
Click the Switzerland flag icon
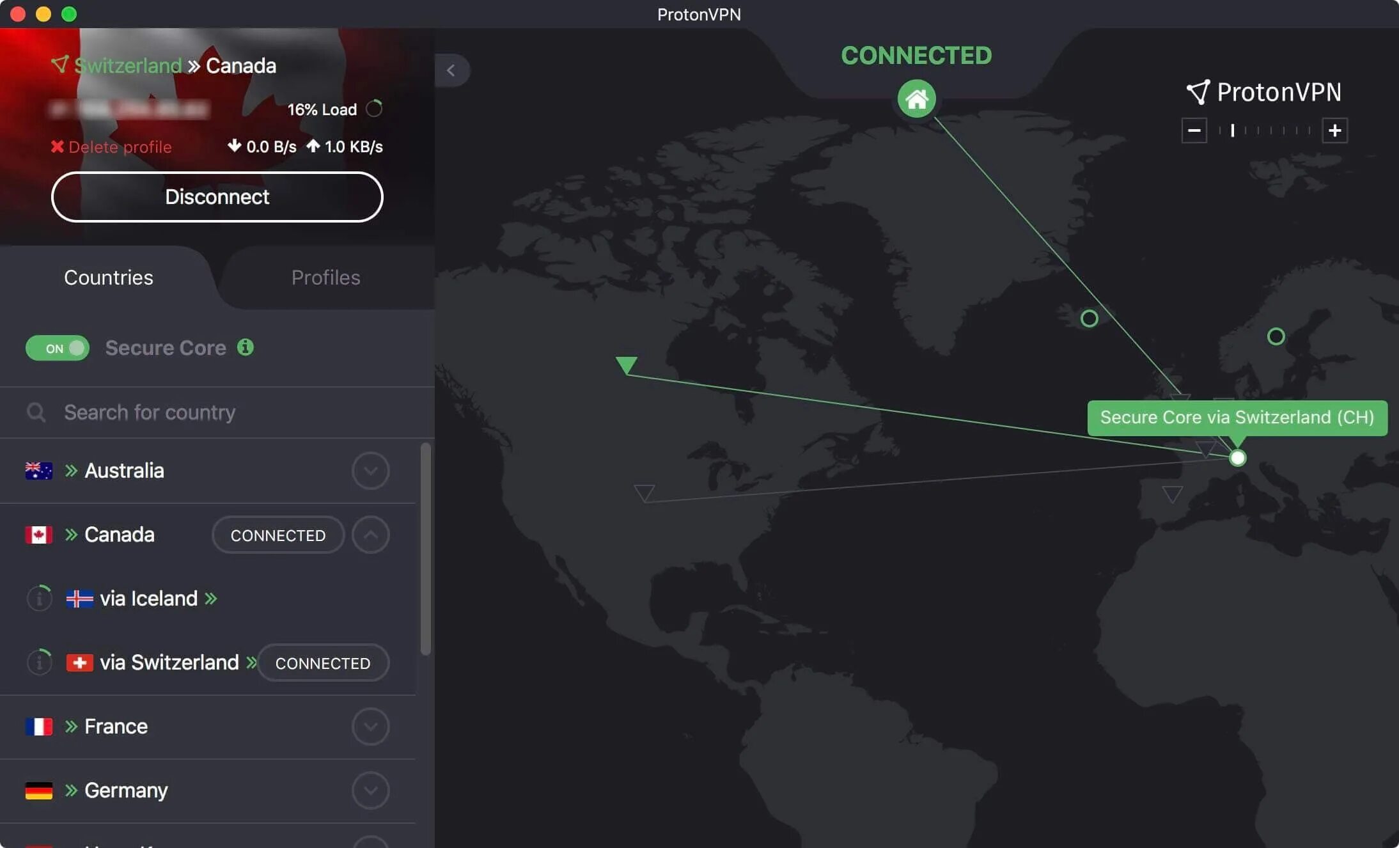click(x=79, y=662)
